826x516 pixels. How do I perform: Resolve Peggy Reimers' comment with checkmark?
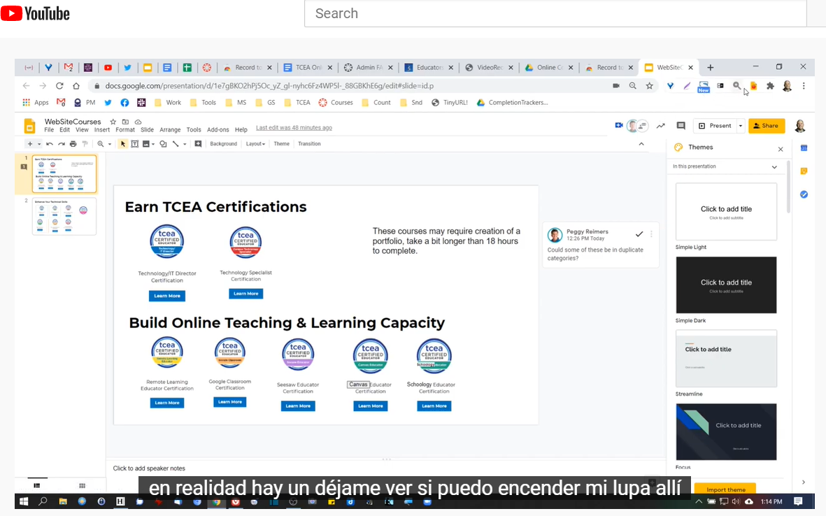pyautogui.click(x=639, y=234)
